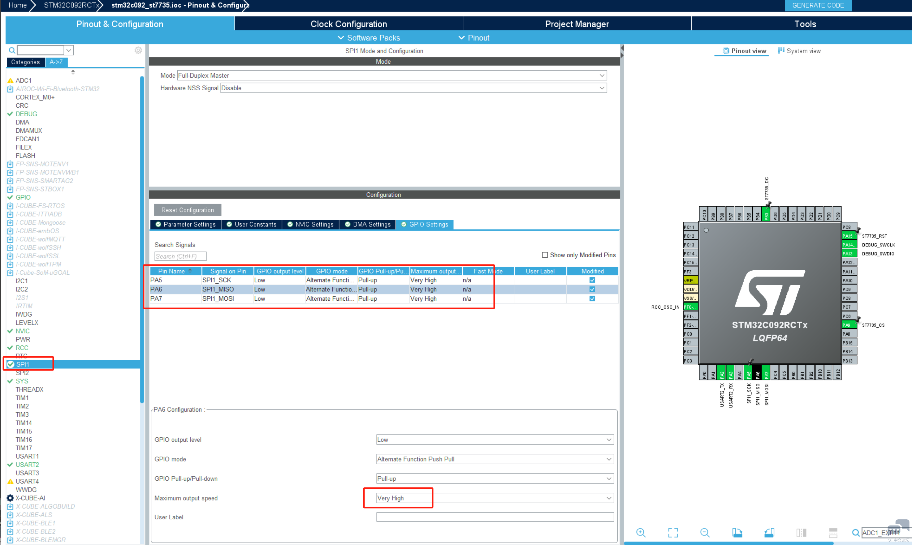
Task: Click download icon beside X-CUBE-ALGOBUILD
Action: pyautogui.click(x=10, y=506)
